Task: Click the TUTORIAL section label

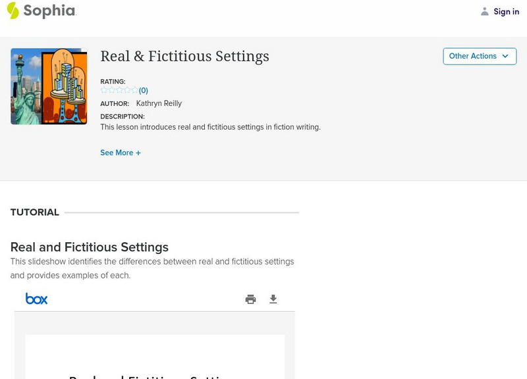Action: point(35,213)
